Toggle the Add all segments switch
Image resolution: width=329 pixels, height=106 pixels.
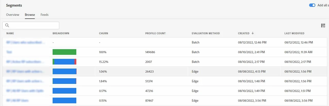[x=312, y=5]
